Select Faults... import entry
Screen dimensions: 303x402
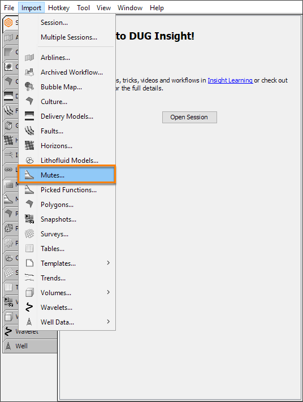pos(67,131)
